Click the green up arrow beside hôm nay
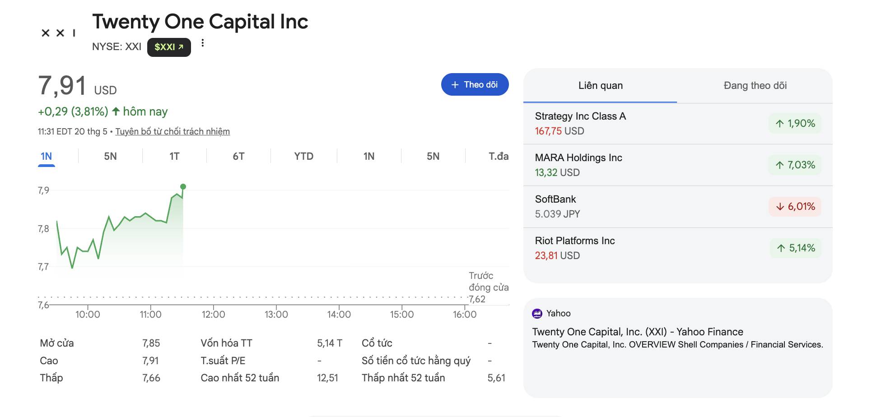The height and width of the screenshot is (417, 886). point(116,111)
